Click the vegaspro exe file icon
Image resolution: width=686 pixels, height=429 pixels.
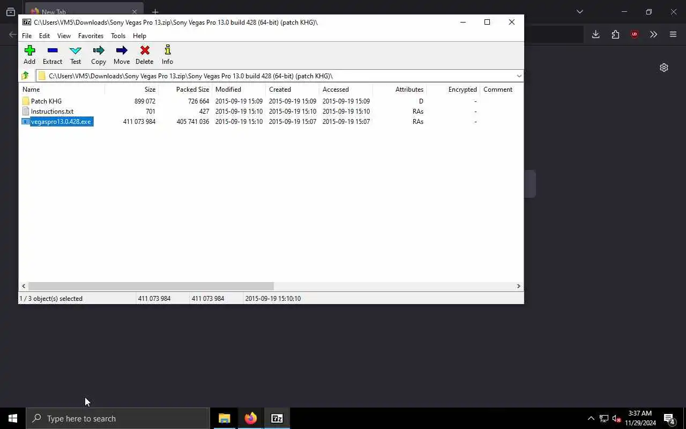[26, 122]
